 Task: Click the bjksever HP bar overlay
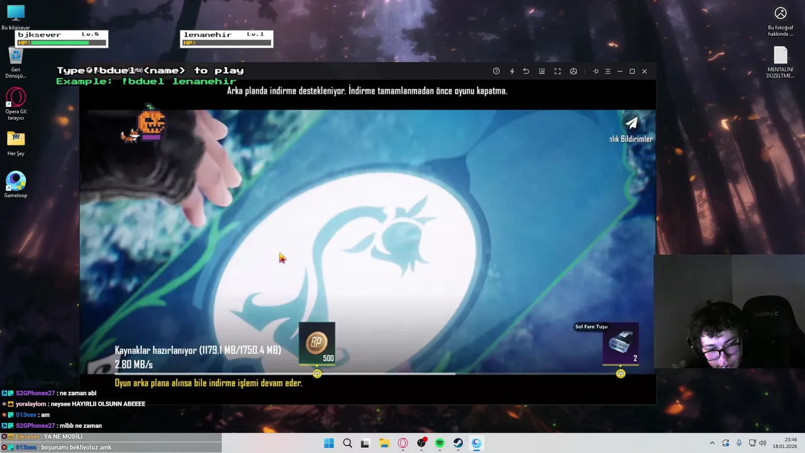click(x=61, y=39)
